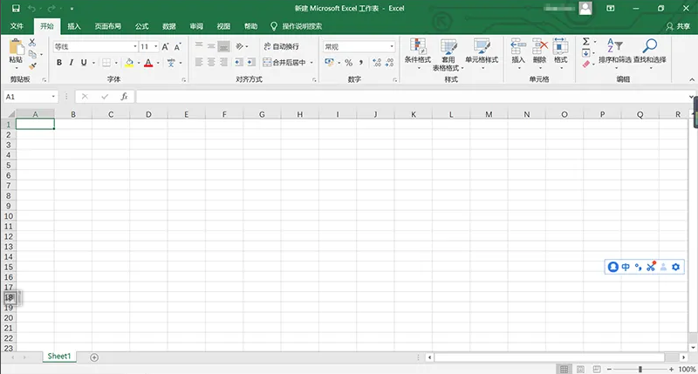Expand the 常规 number format dropdown
This screenshot has height=374, width=698.
(392, 46)
